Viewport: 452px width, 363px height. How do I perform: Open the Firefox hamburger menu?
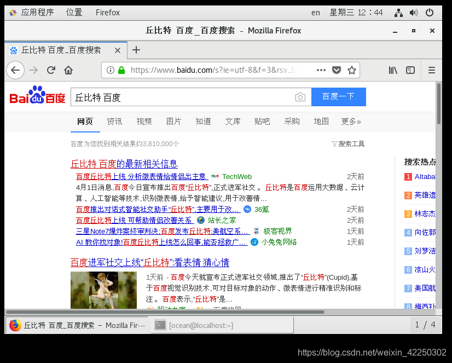[432, 70]
